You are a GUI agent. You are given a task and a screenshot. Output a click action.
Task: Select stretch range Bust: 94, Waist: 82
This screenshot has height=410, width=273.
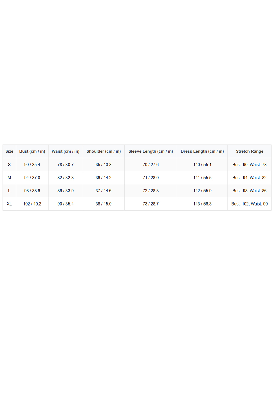pyautogui.click(x=249, y=177)
